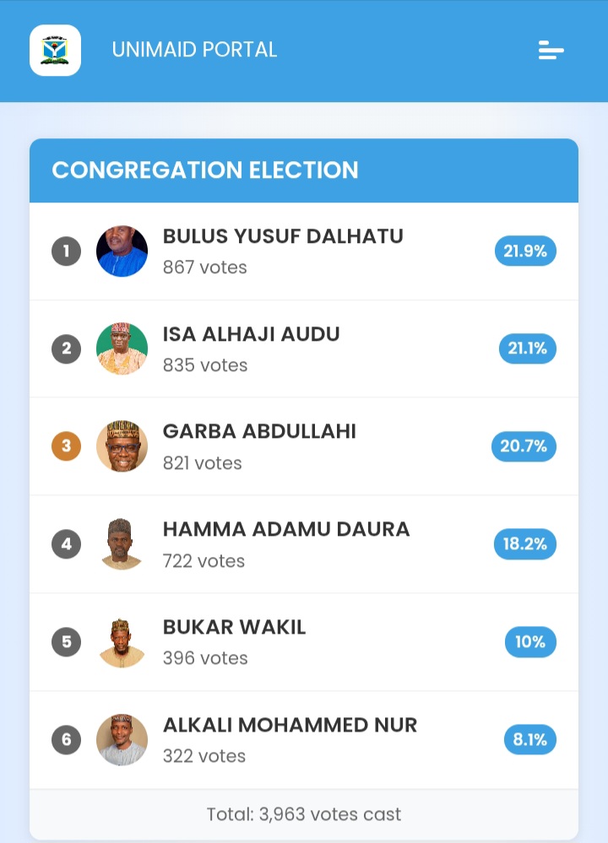Screen dimensions: 608x843
Task: Click the total 3,963 votes cast footer
Action: [304, 814]
